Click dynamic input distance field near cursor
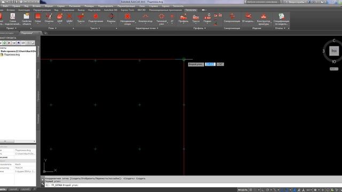The height and width of the screenshot is (192, 342). pyautogui.click(x=210, y=65)
